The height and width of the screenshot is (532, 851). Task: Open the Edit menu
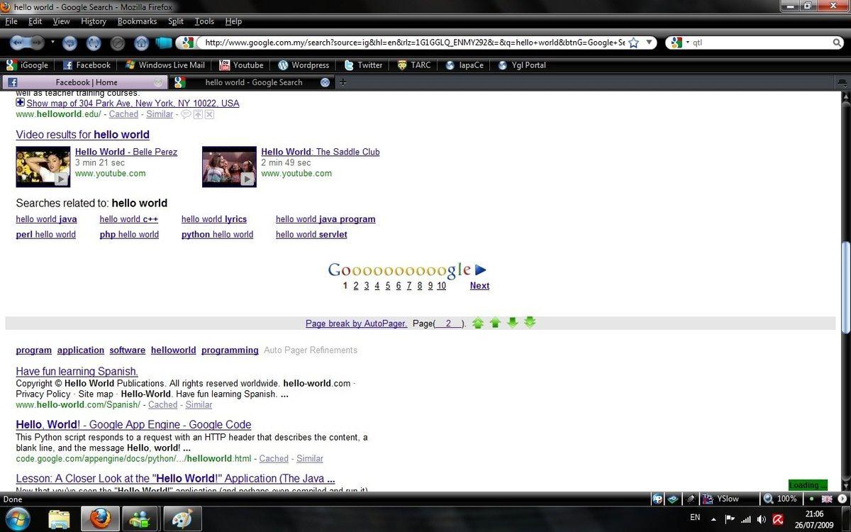tap(35, 21)
